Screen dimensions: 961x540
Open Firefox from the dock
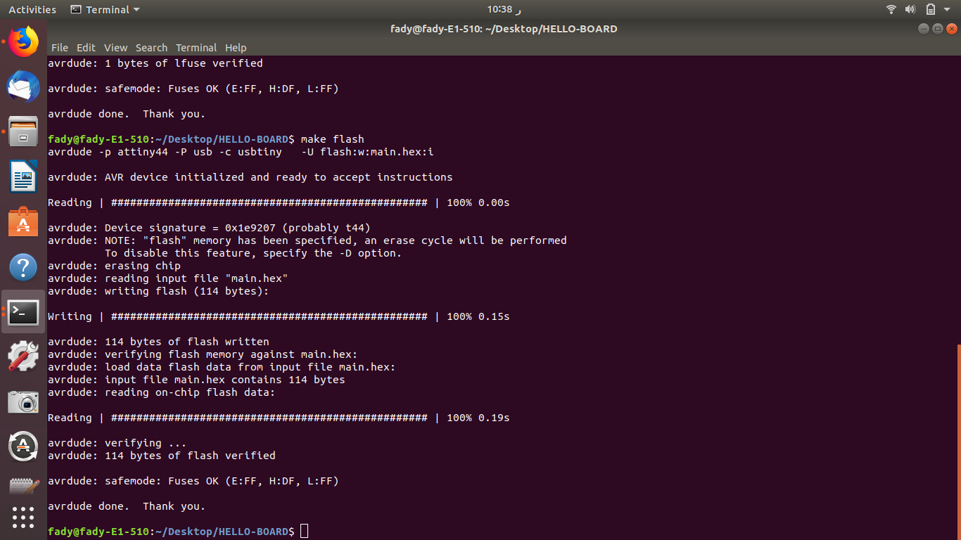[x=23, y=42]
